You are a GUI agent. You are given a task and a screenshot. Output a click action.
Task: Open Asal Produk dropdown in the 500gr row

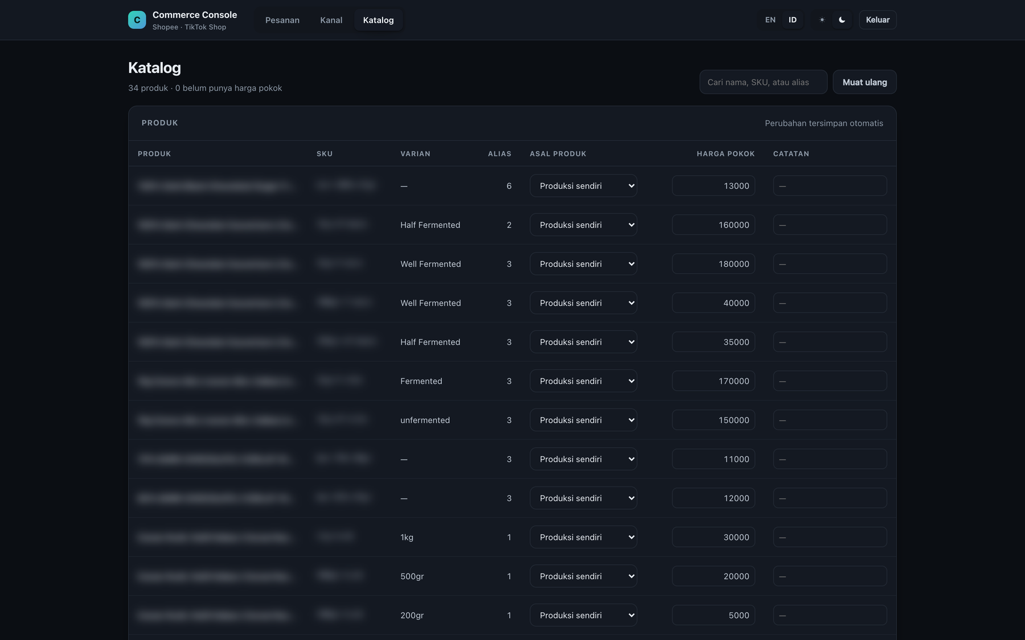click(583, 576)
